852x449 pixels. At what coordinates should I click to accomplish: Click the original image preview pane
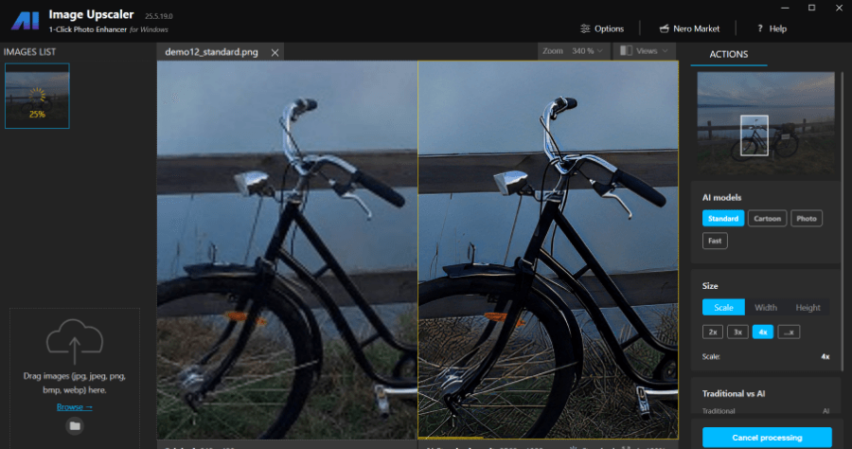point(287,249)
